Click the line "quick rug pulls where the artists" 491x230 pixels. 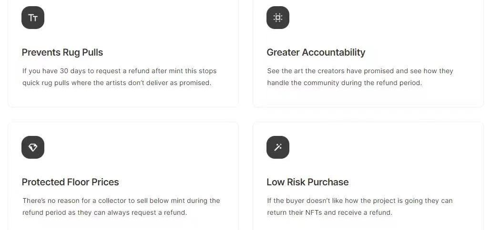(x=116, y=83)
